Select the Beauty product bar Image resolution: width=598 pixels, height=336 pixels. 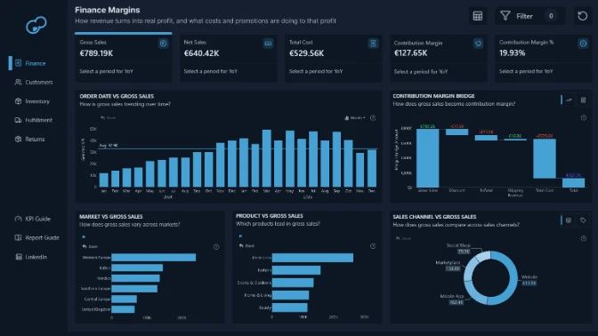pos(290,308)
